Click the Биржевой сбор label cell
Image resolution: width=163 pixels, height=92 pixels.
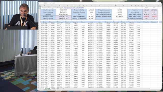[x=79, y=10]
